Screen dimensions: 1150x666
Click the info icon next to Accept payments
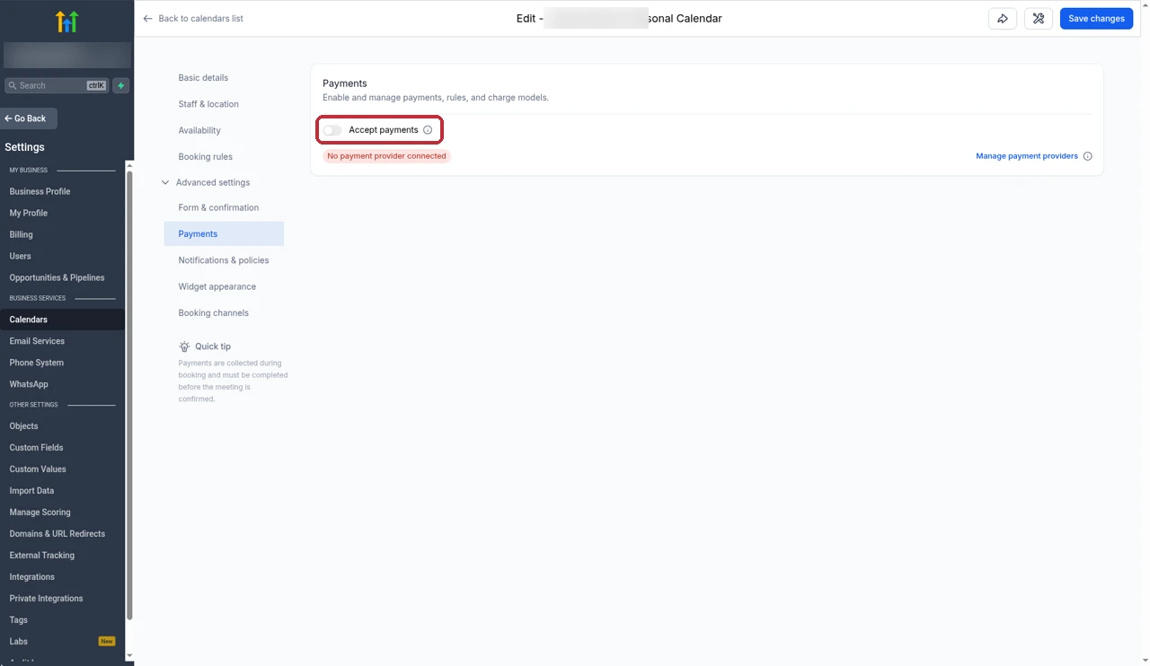(428, 130)
